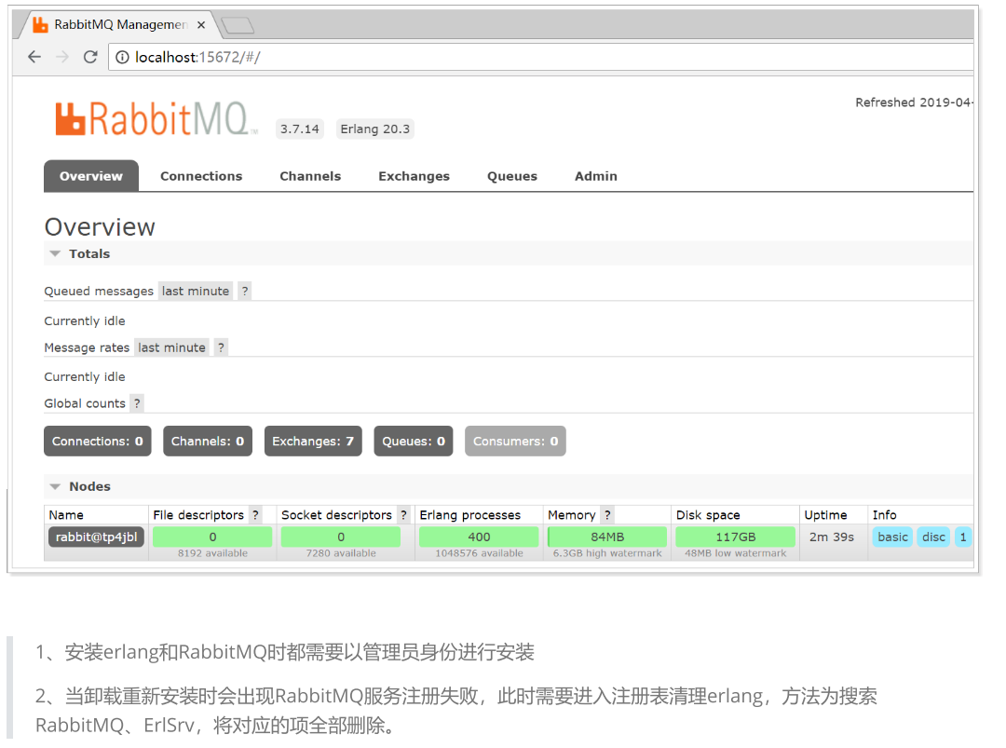Click the basic info tag

(892, 537)
